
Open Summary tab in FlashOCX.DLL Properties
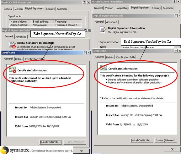(62, 9)
